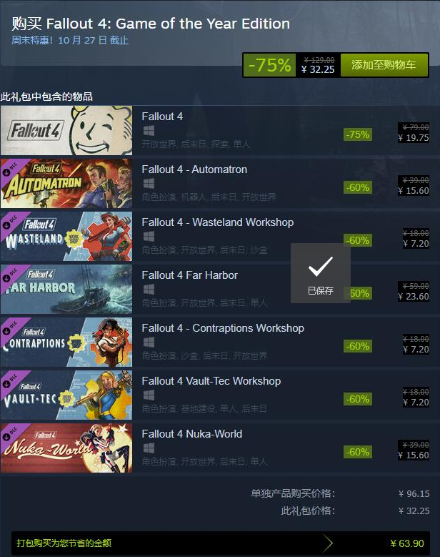Open Fallout 4 - Wasteland Workshop title link
440x557 pixels.
[x=218, y=222]
